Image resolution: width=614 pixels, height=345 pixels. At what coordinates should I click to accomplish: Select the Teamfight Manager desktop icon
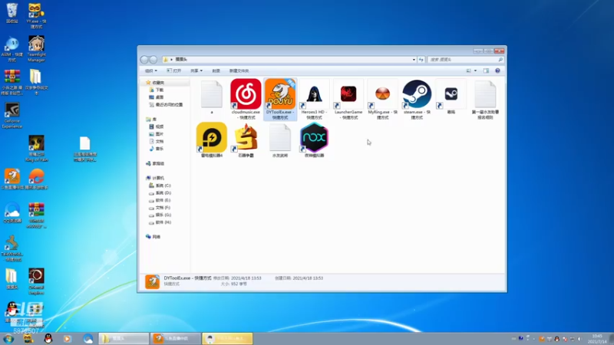click(x=36, y=49)
